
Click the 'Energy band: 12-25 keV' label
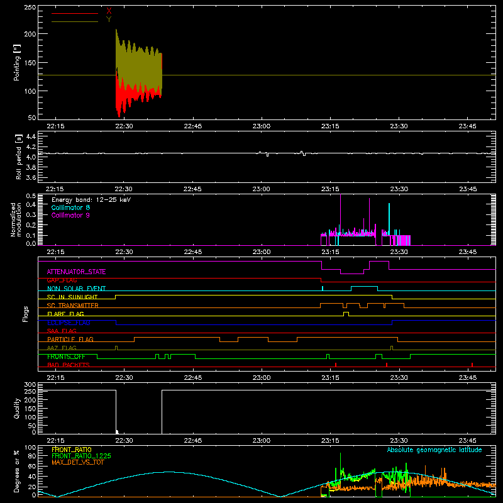click(91, 200)
